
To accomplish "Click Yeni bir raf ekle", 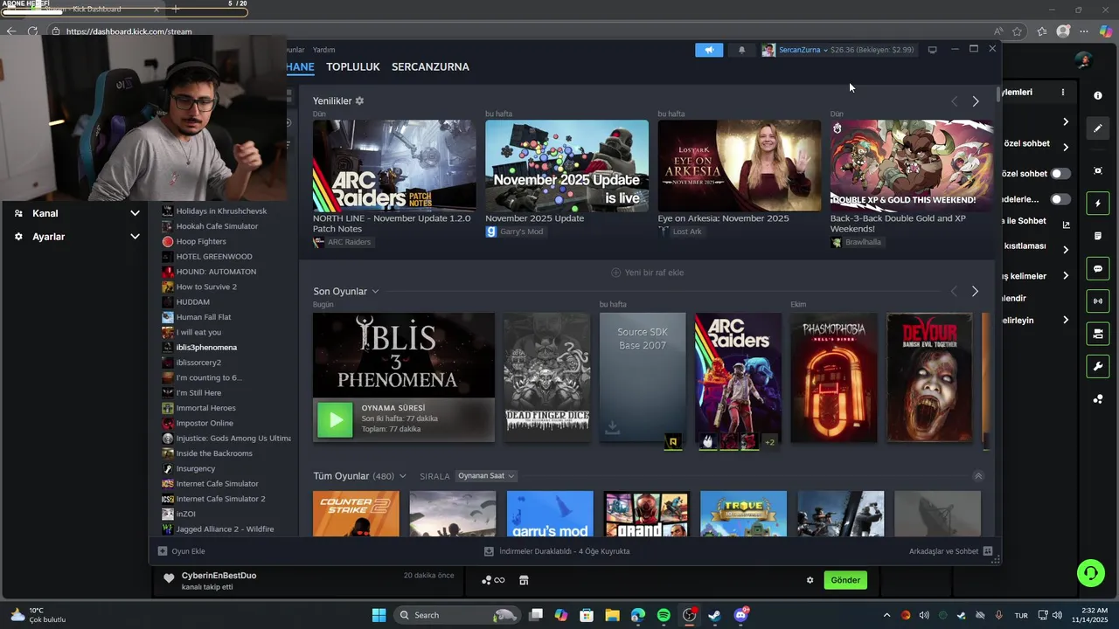I will click(x=647, y=273).
